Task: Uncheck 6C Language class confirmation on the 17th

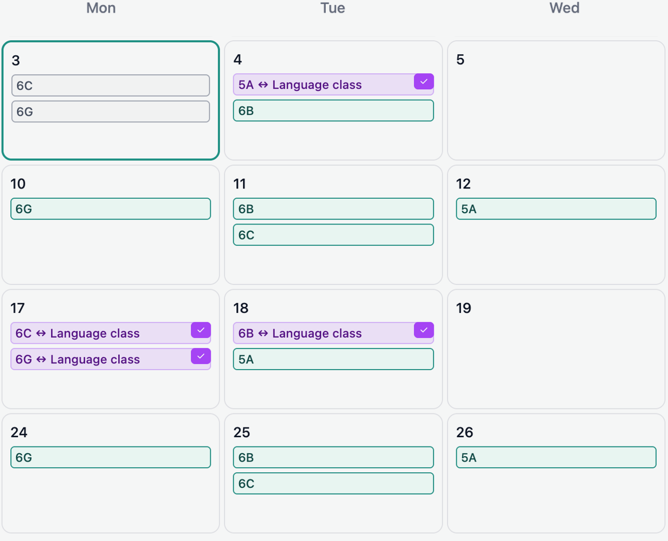Action: (200, 330)
